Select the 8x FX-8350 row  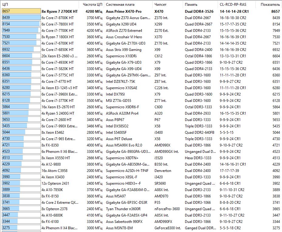pos(141,145)
